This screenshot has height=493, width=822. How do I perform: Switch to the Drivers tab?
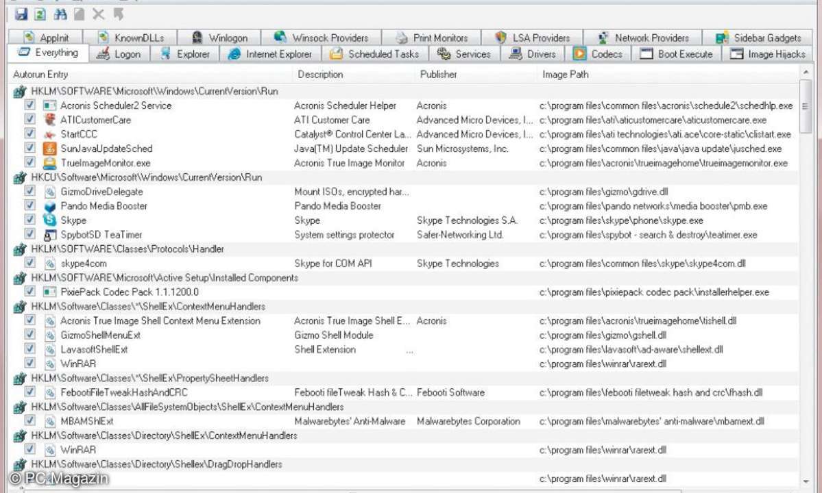coord(533,54)
